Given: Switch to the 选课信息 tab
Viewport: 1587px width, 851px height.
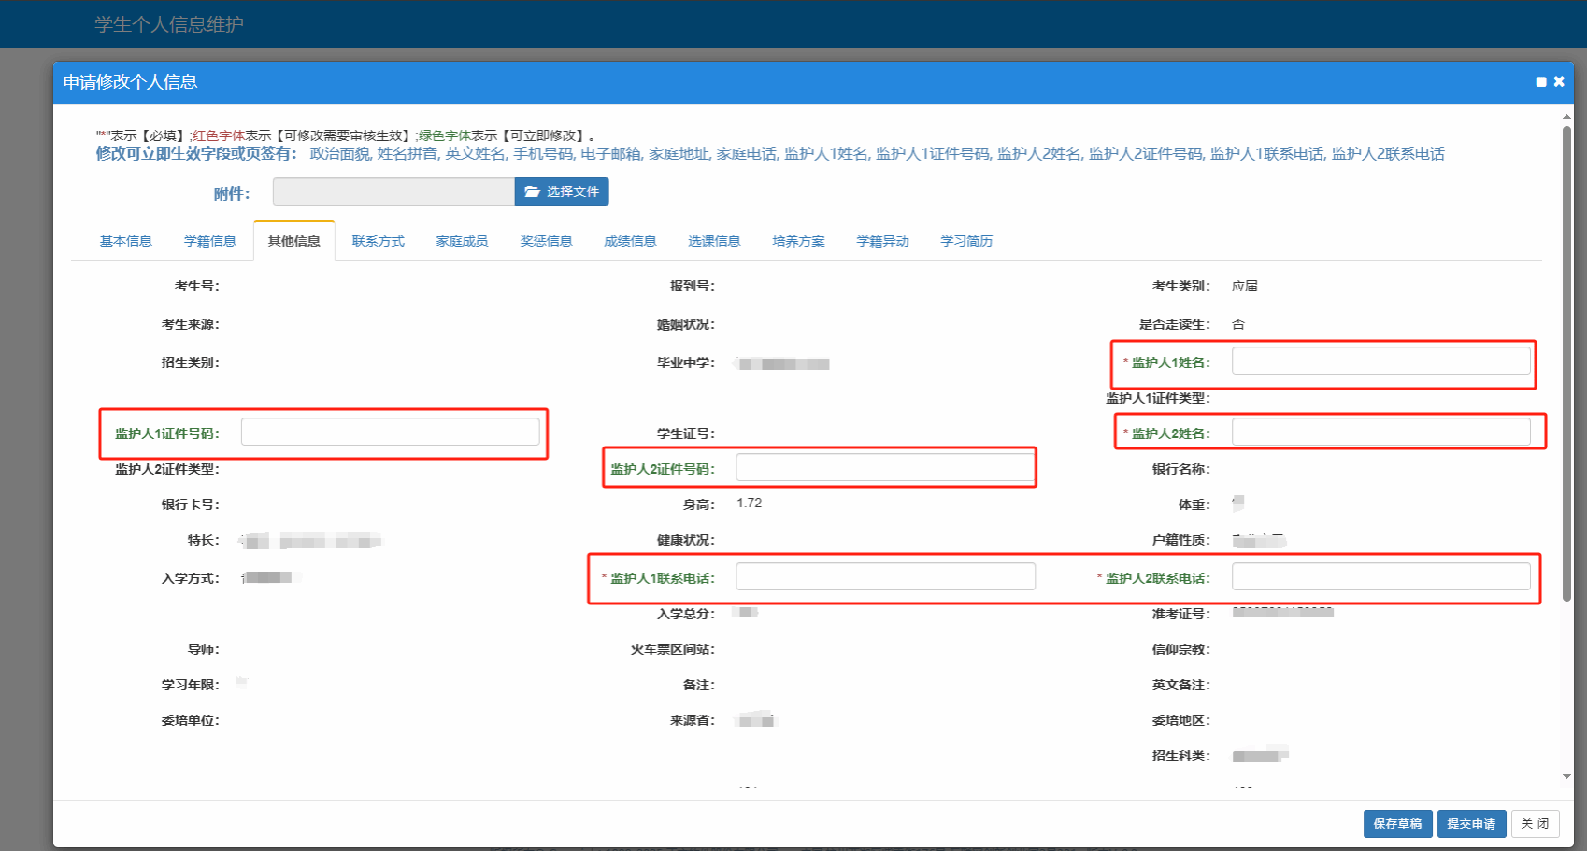Looking at the screenshot, I should click(x=715, y=241).
